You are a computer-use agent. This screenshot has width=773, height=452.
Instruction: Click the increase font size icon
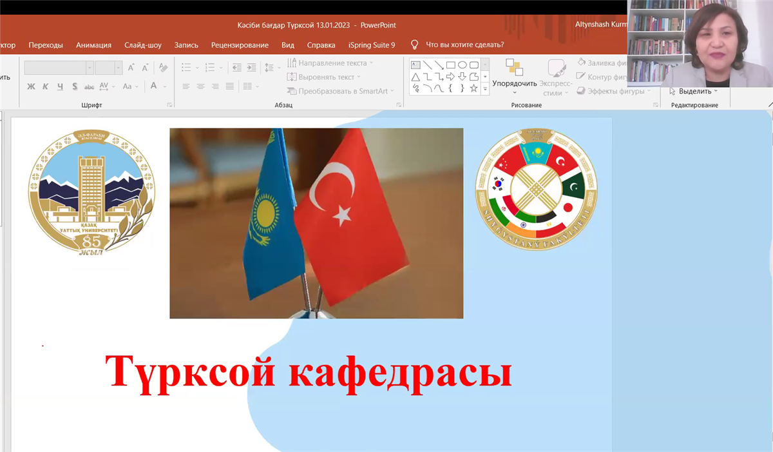[131, 68]
